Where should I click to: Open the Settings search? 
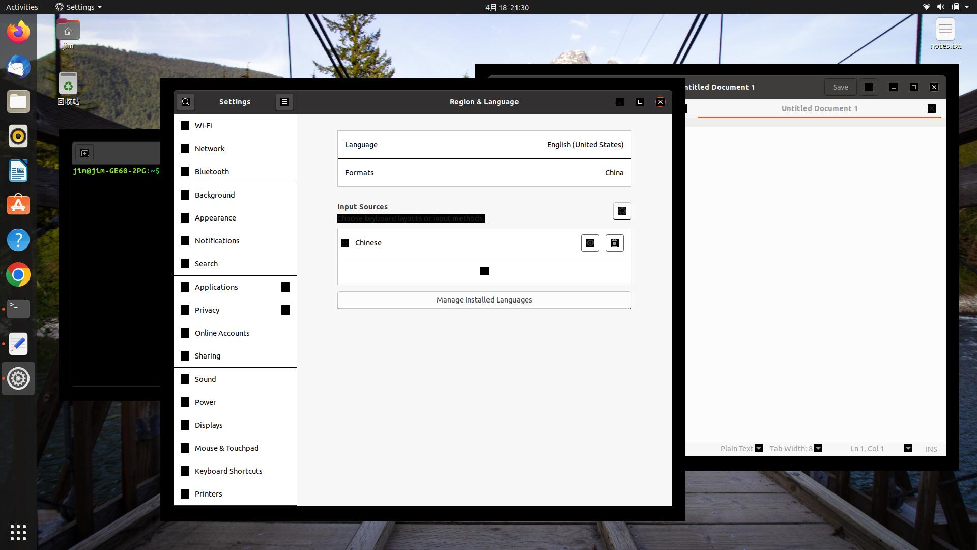[x=185, y=101]
